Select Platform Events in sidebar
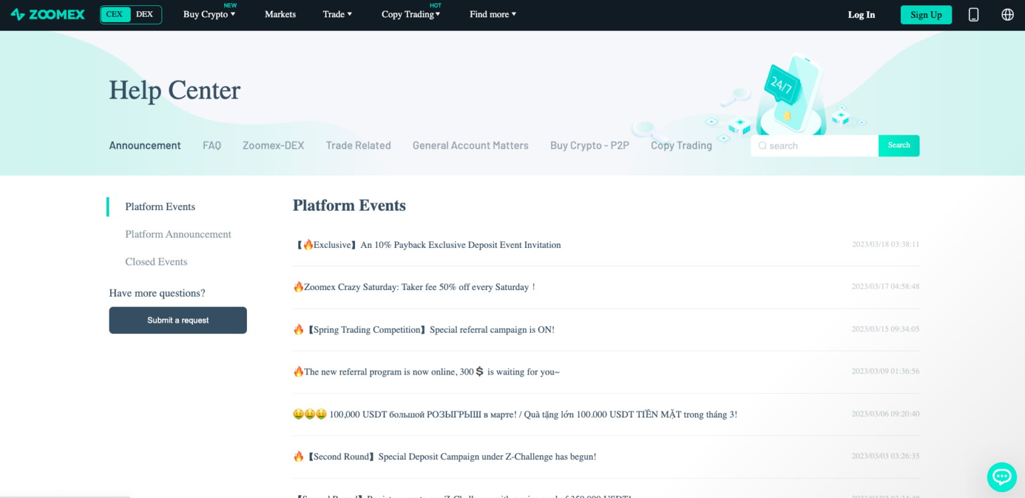Screen dimensions: 1025x498 click(160, 207)
